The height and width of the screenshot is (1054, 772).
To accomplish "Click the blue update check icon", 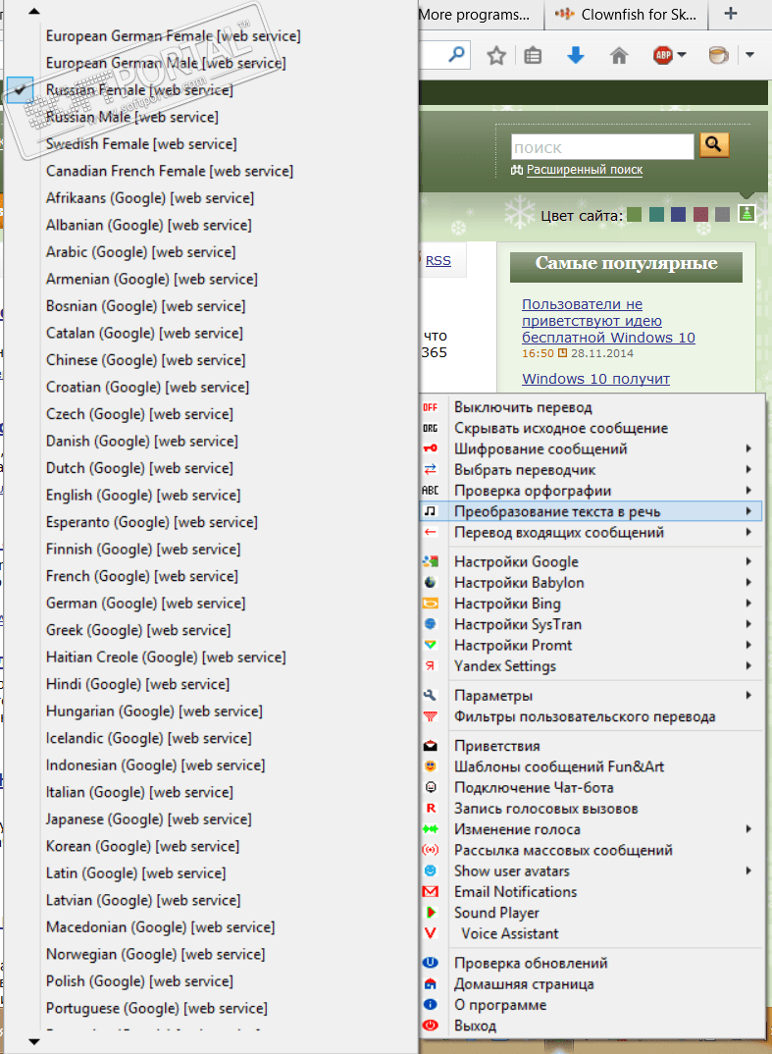I will coord(430,964).
